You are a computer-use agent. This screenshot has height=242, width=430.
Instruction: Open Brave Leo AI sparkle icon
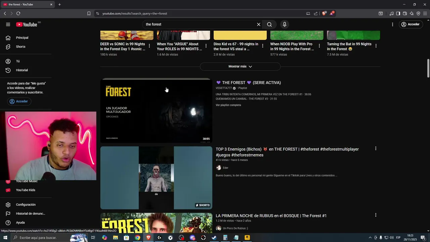pyautogui.click(x=412, y=13)
